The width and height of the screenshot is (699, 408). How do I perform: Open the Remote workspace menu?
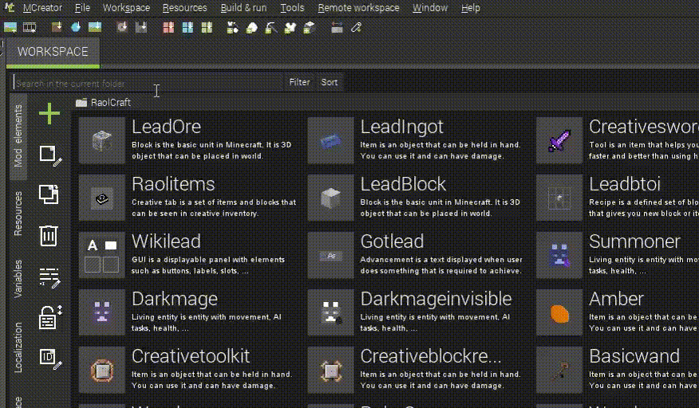point(358,8)
